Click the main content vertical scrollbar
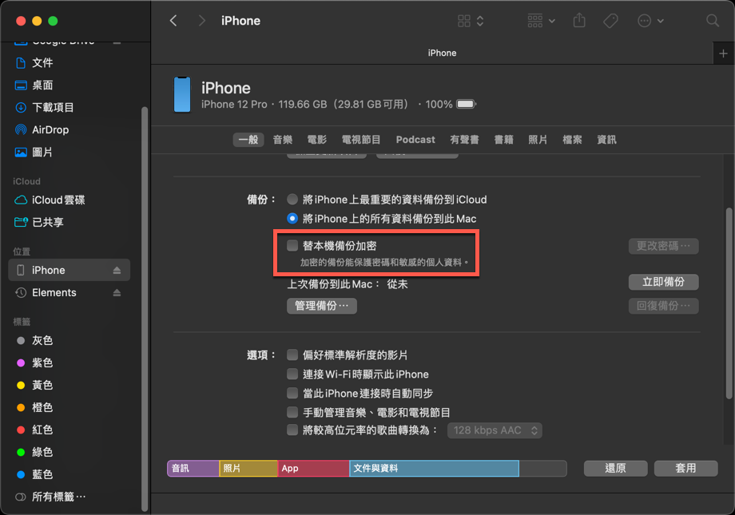Image resolution: width=735 pixels, height=515 pixels. 729,303
